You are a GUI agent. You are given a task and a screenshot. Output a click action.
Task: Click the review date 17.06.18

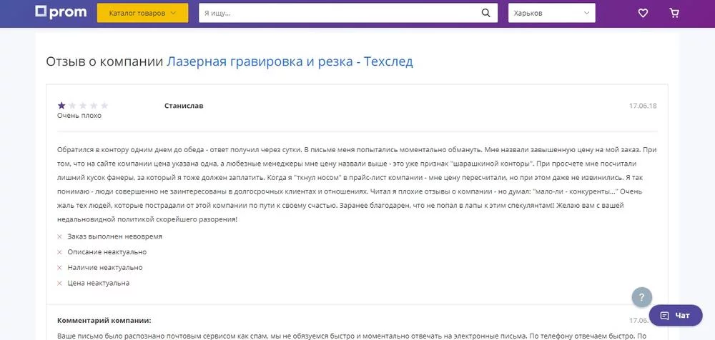click(643, 106)
